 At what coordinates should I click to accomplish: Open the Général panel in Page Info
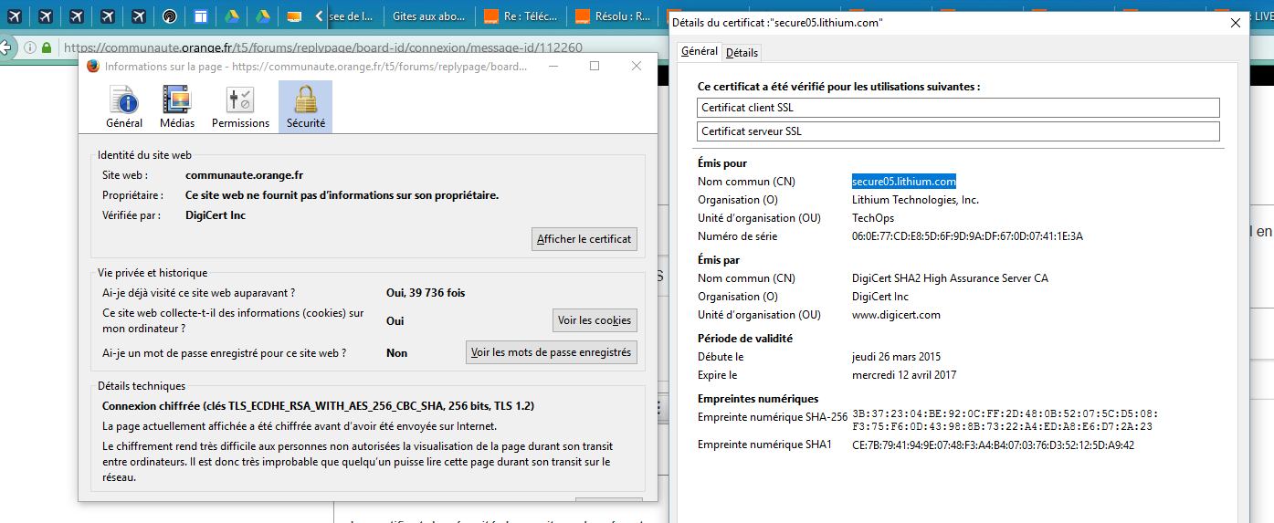click(x=124, y=107)
